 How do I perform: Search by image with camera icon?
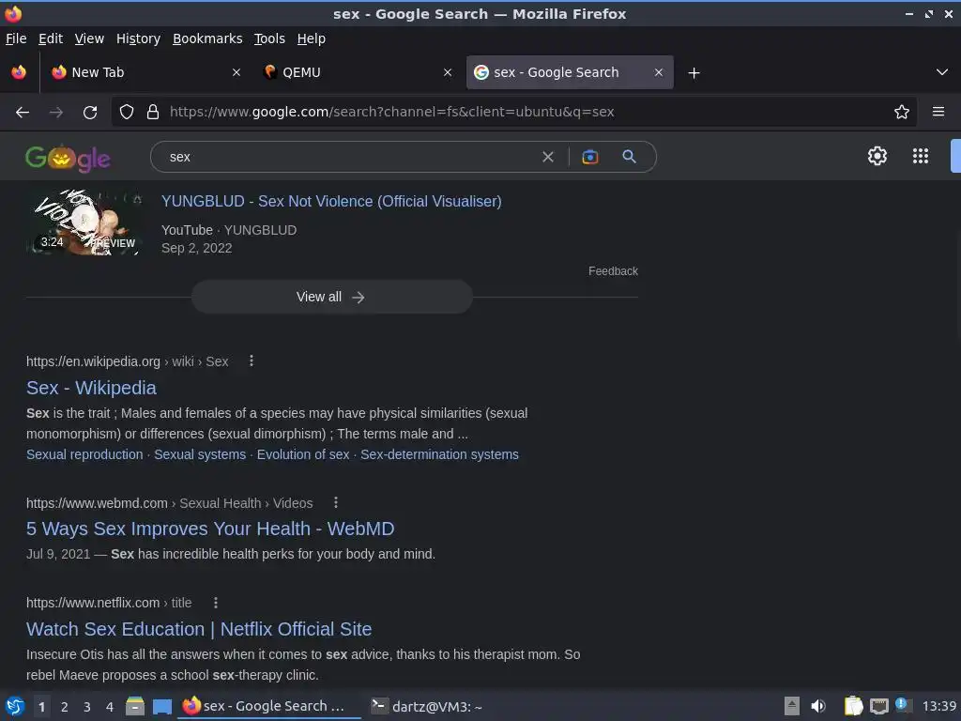(x=589, y=157)
